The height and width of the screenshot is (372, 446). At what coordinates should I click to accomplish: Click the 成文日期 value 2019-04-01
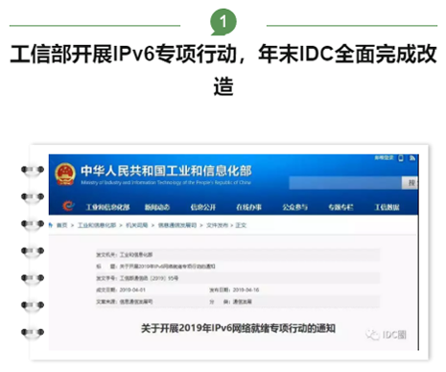click(132, 290)
